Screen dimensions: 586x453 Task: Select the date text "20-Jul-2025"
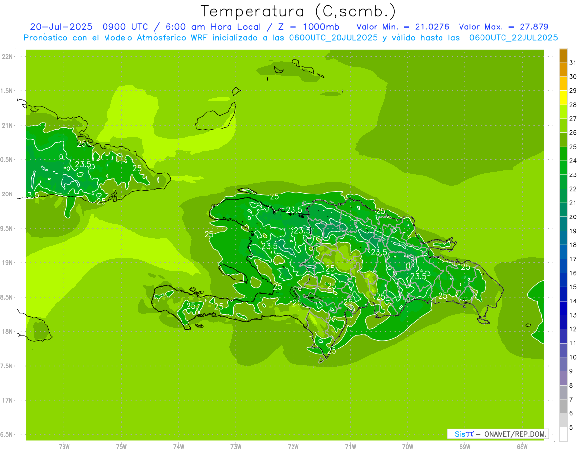coord(62,27)
